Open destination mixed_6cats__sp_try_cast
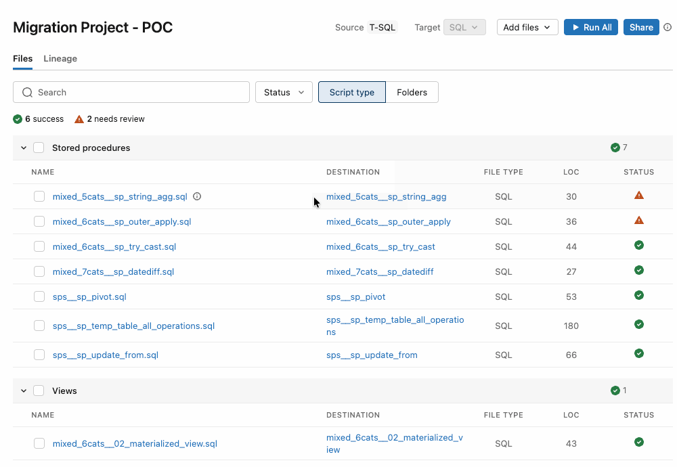Viewport: 677px width, 467px height. point(380,246)
